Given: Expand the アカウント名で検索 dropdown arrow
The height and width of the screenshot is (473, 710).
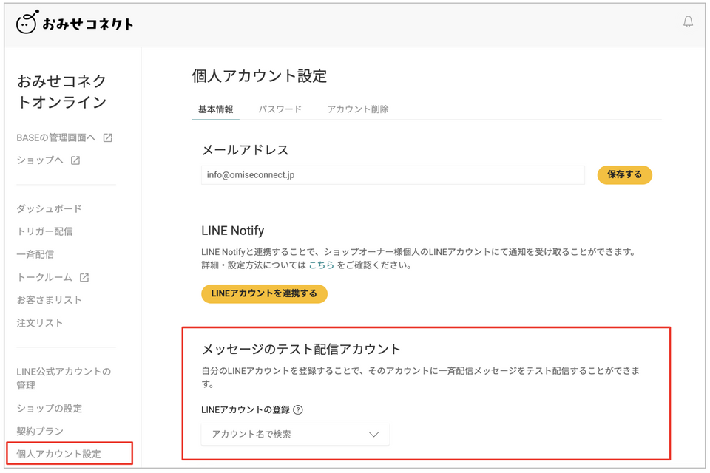Looking at the screenshot, I should click(373, 435).
